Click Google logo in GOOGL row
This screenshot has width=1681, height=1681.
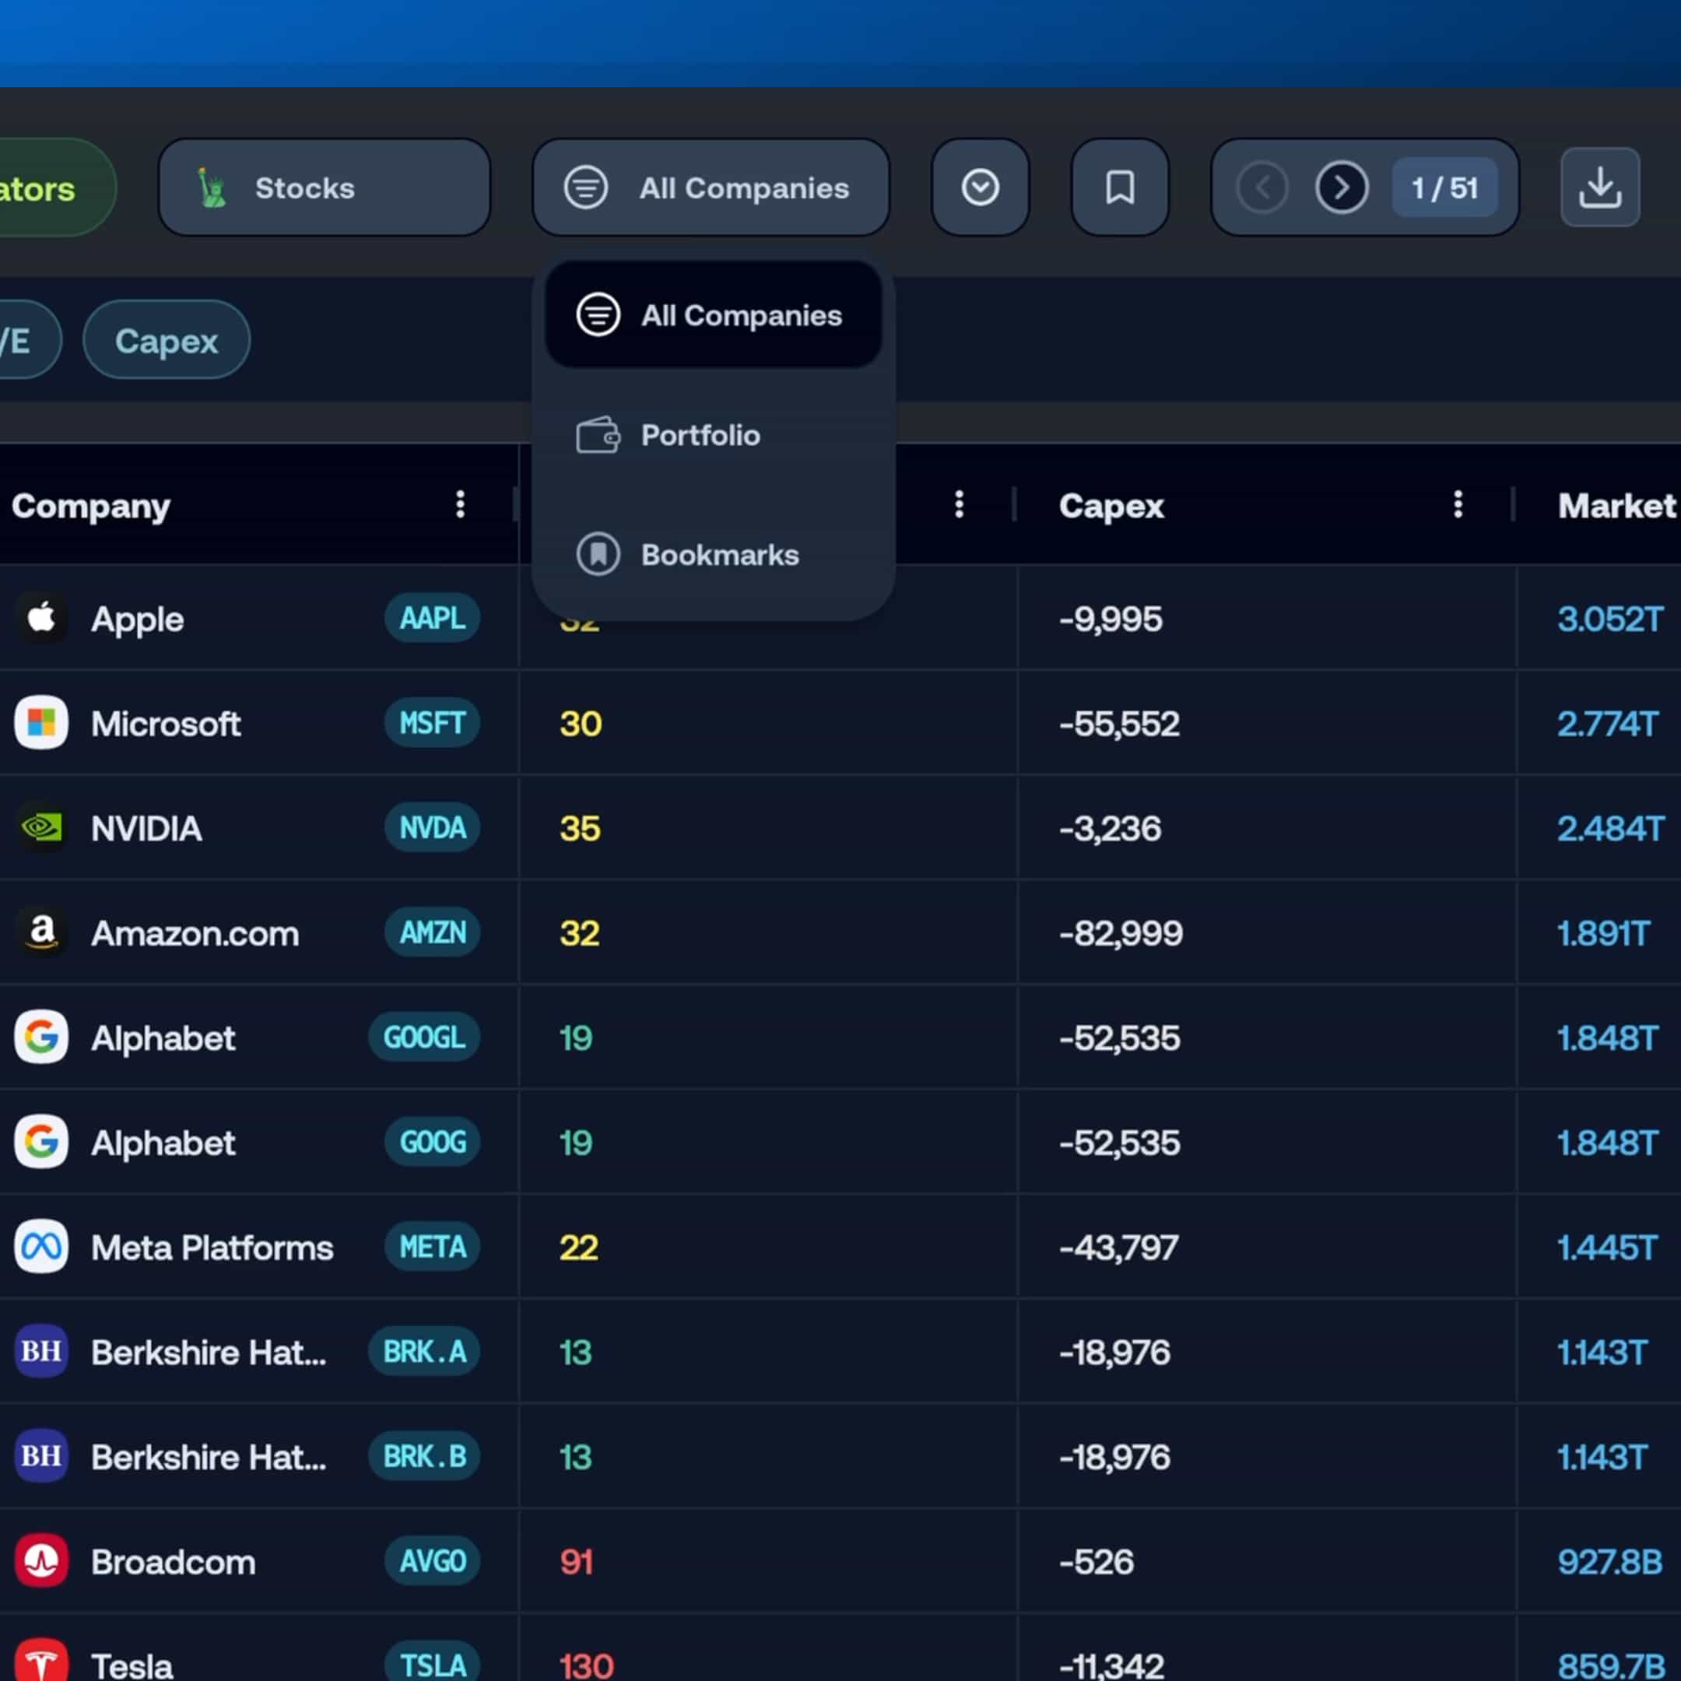pos(41,1037)
